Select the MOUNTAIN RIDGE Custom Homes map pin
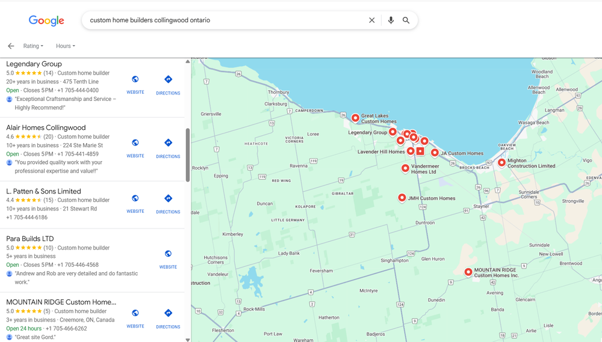602x342 pixels. pyautogui.click(x=468, y=272)
